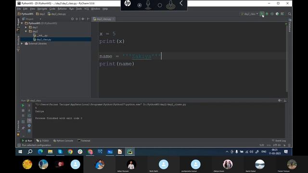This screenshot has height=173, width=308.
Task: Collapse the day2 folder in the project tree
Action: (26, 31)
